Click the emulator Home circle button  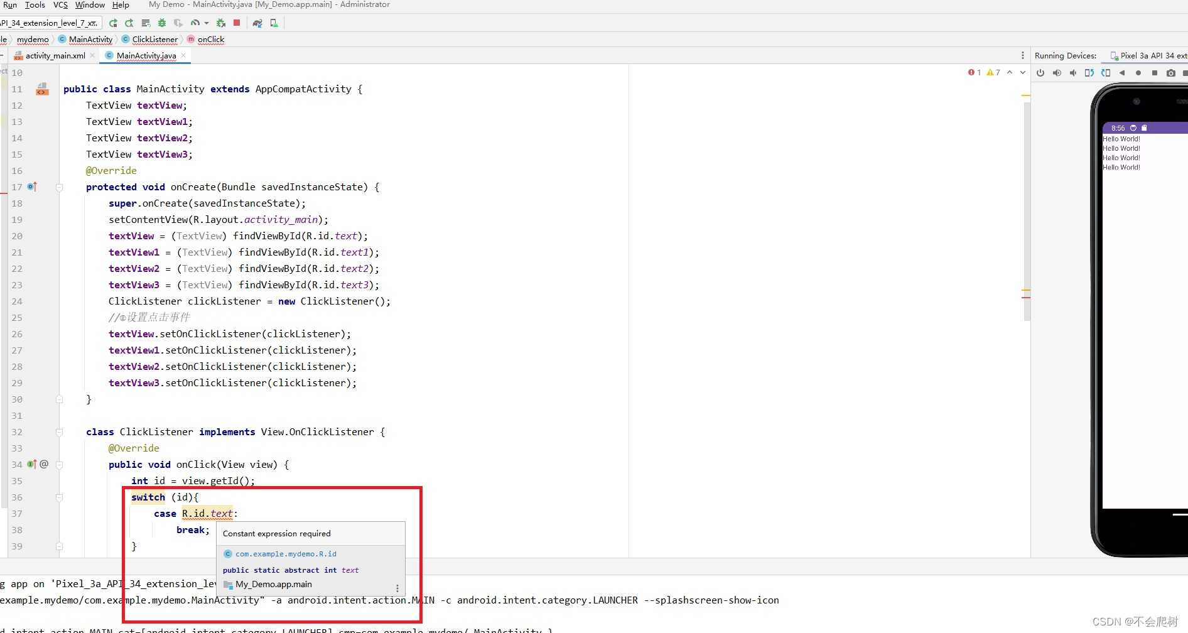[x=1138, y=73]
